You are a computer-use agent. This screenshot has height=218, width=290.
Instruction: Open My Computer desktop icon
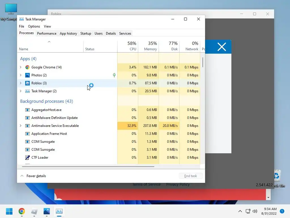(x=11, y=12)
